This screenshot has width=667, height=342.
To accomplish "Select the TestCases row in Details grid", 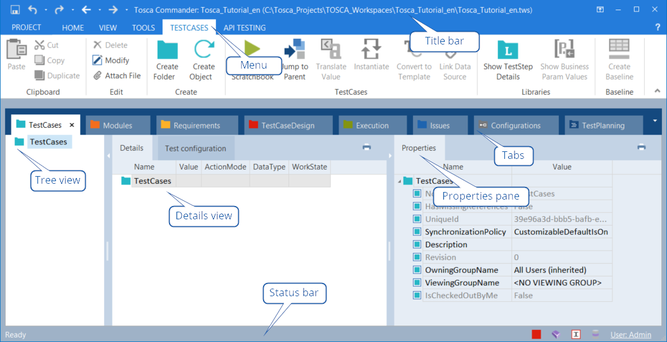I will 226,181.
